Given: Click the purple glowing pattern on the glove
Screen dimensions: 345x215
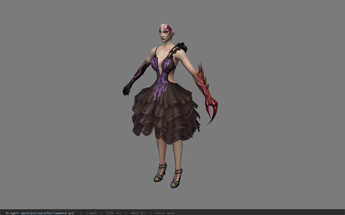Looking at the screenshot, I should (x=138, y=73).
